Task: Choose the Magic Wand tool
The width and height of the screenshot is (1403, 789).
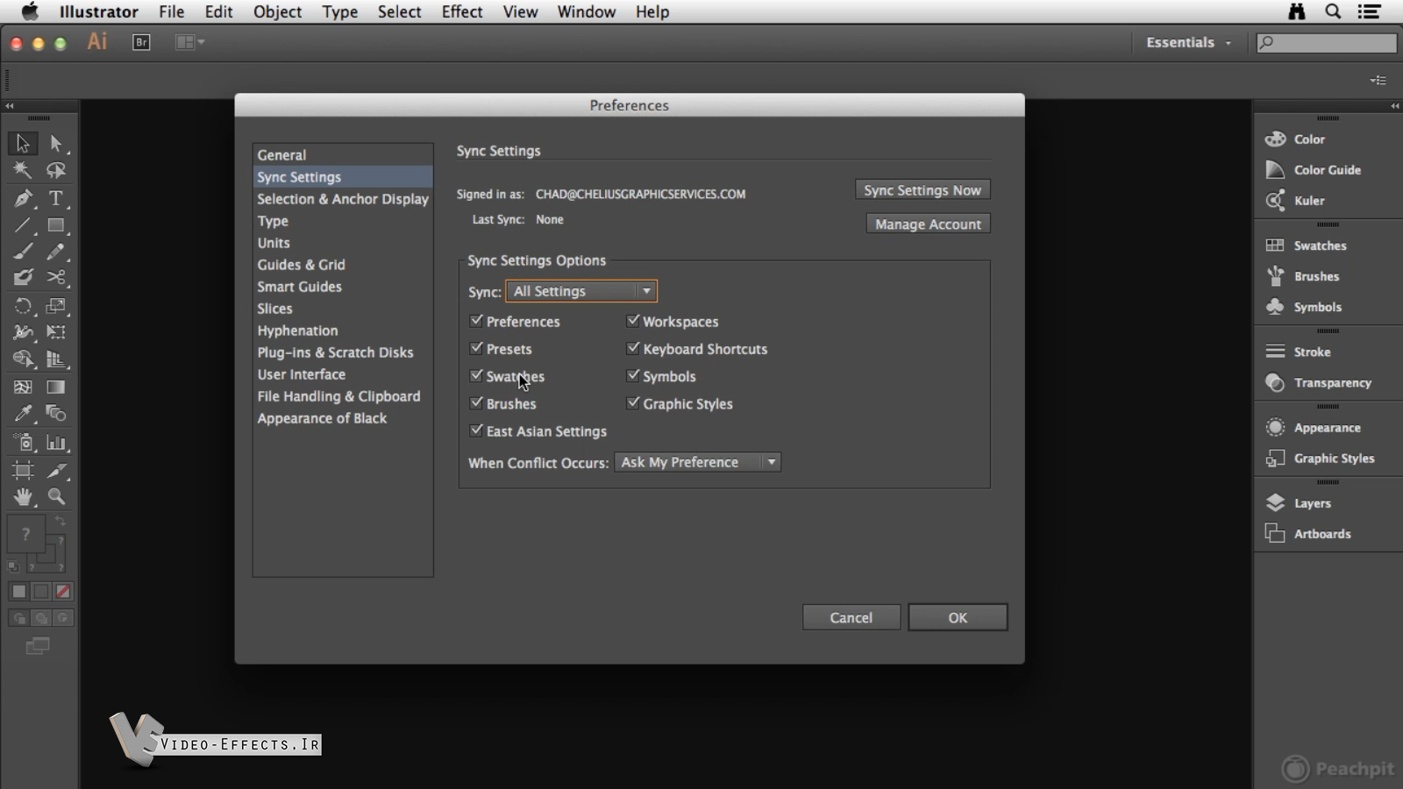Action: click(23, 170)
